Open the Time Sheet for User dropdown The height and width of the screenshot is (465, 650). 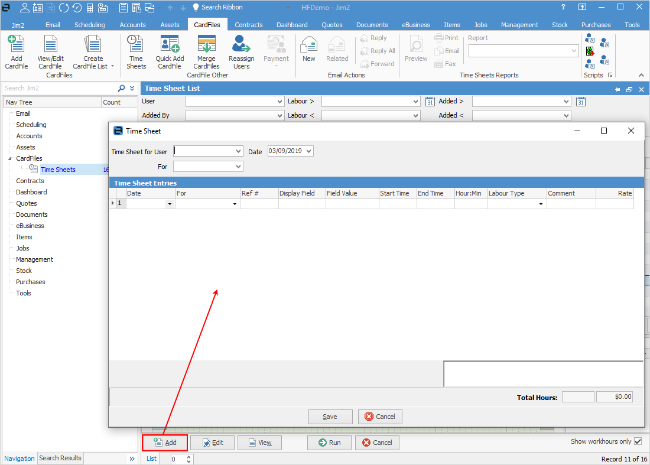[x=239, y=151]
